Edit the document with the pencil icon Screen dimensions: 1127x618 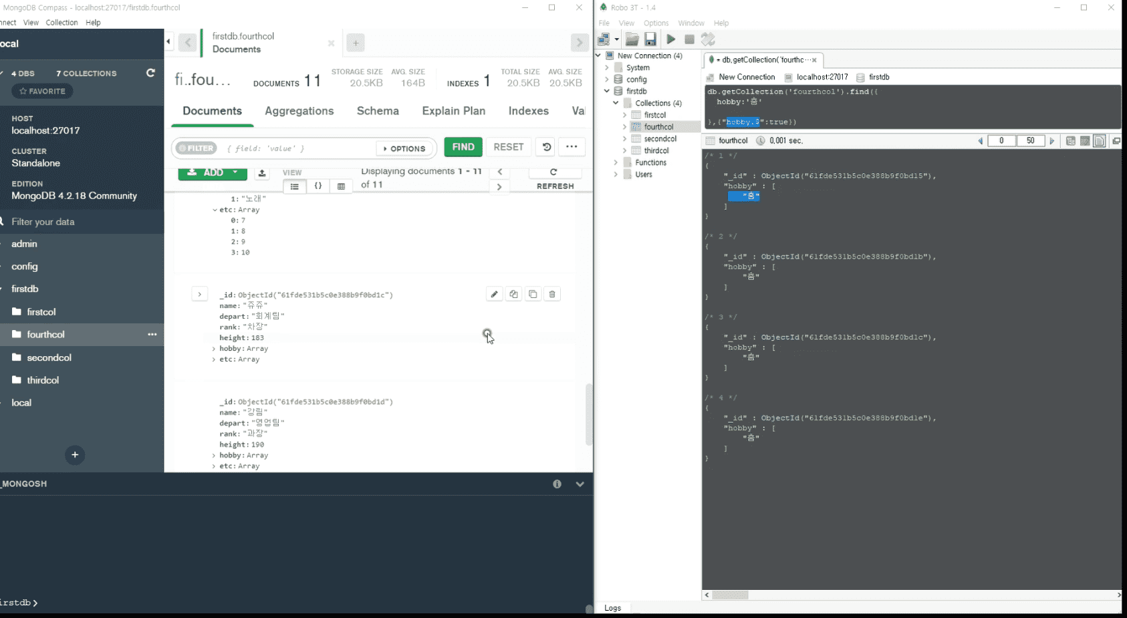(494, 294)
